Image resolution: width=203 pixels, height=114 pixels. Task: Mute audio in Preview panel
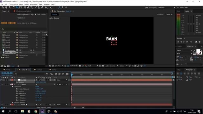[x=200, y=42]
